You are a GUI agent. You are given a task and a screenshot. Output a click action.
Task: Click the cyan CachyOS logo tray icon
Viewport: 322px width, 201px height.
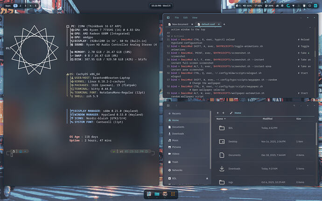pyautogui.click(x=288, y=6)
